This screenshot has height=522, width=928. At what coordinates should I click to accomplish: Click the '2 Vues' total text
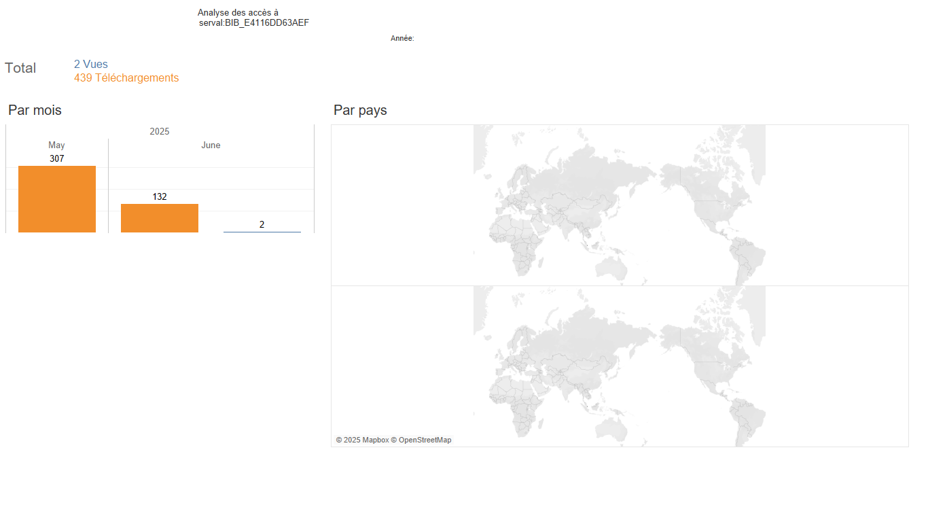(91, 65)
